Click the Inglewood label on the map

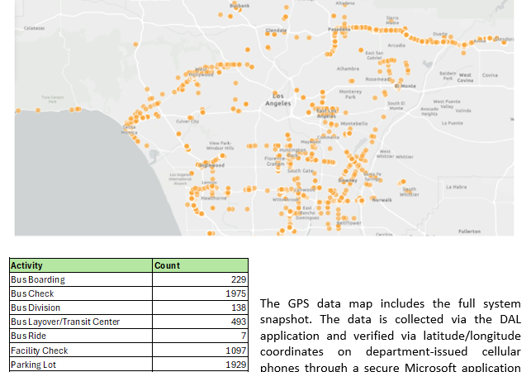(211, 165)
